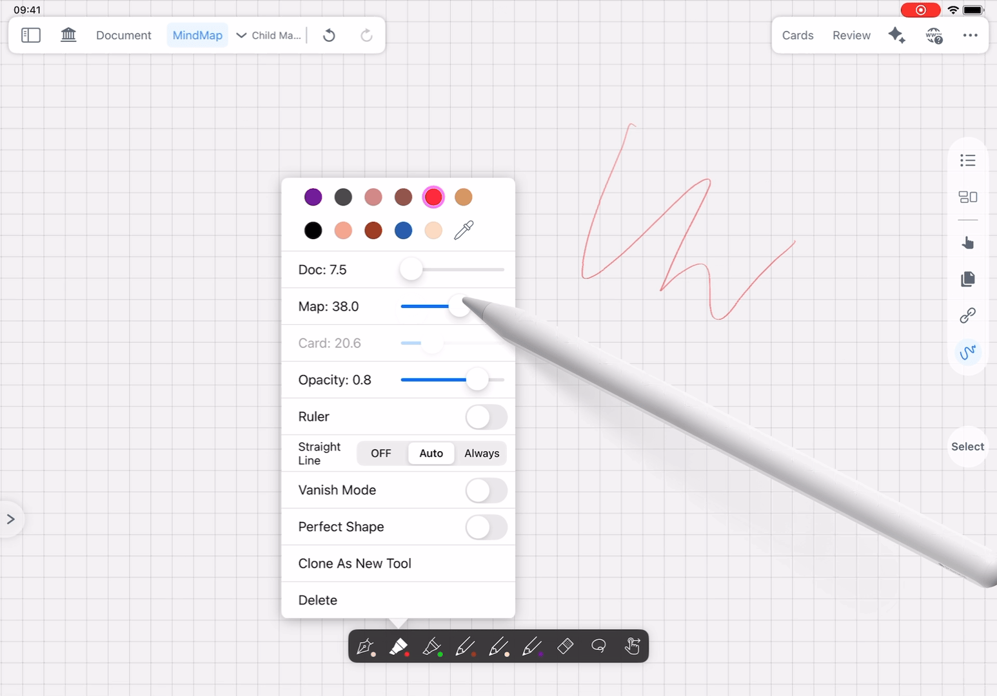Choose the blue color swatch

[x=403, y=230]
